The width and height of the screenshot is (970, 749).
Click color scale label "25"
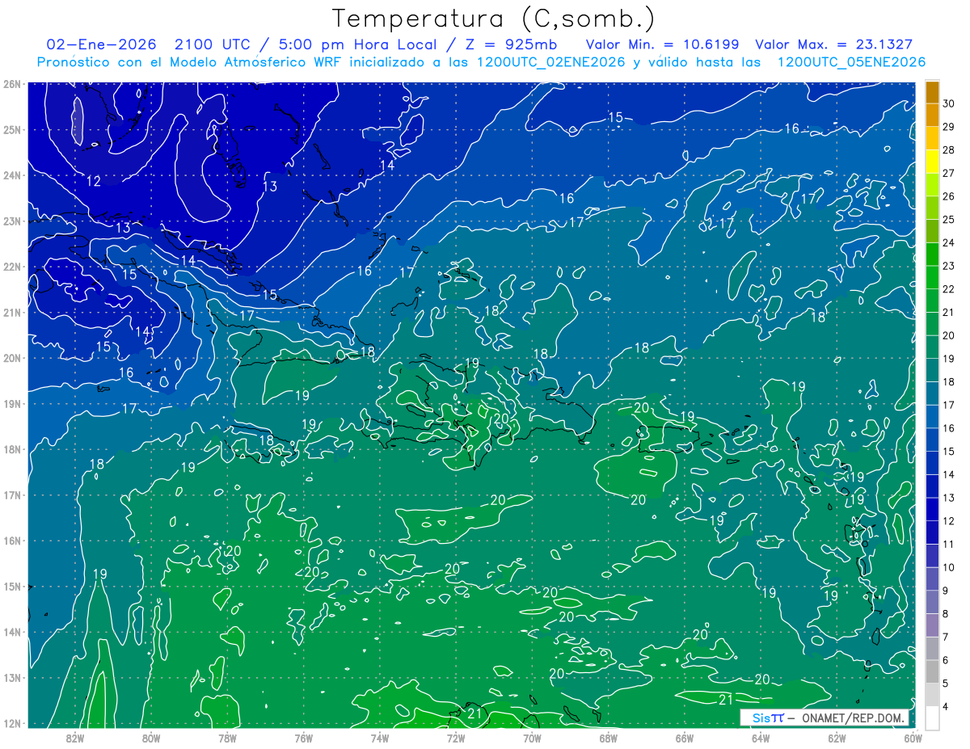(x=949, y=220)
